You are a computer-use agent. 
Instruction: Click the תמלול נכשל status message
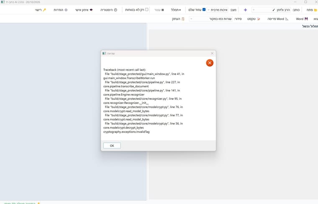point(310,26)
